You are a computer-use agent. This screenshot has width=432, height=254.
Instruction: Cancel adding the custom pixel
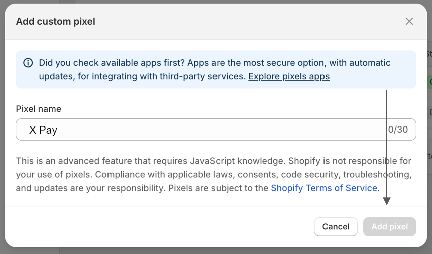pos(336,227)
